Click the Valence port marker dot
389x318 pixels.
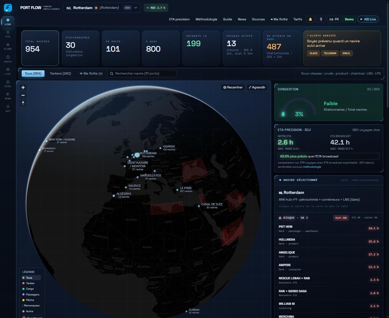126,187
